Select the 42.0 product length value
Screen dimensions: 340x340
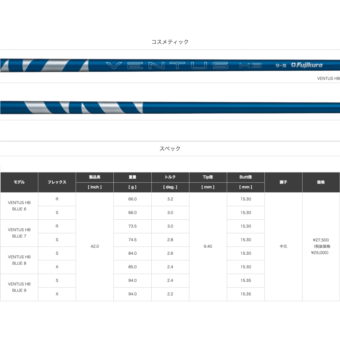click(94, 246)
